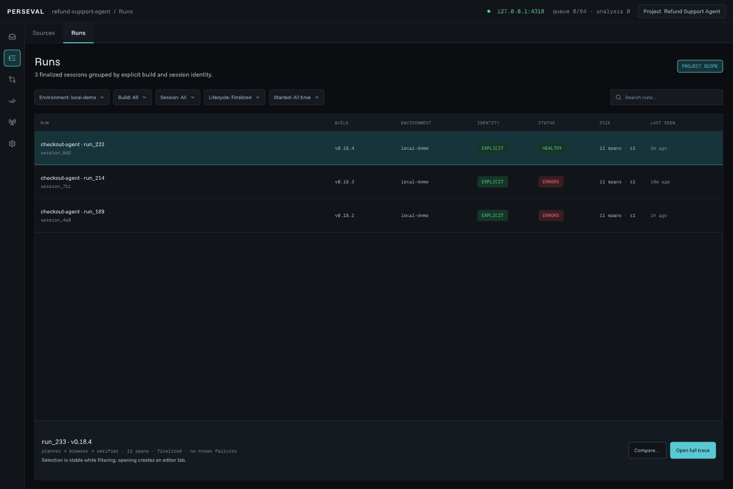Click the 127.0.0.1:4318 address
The height and width of the screenshot is (489, 733).
521,11
